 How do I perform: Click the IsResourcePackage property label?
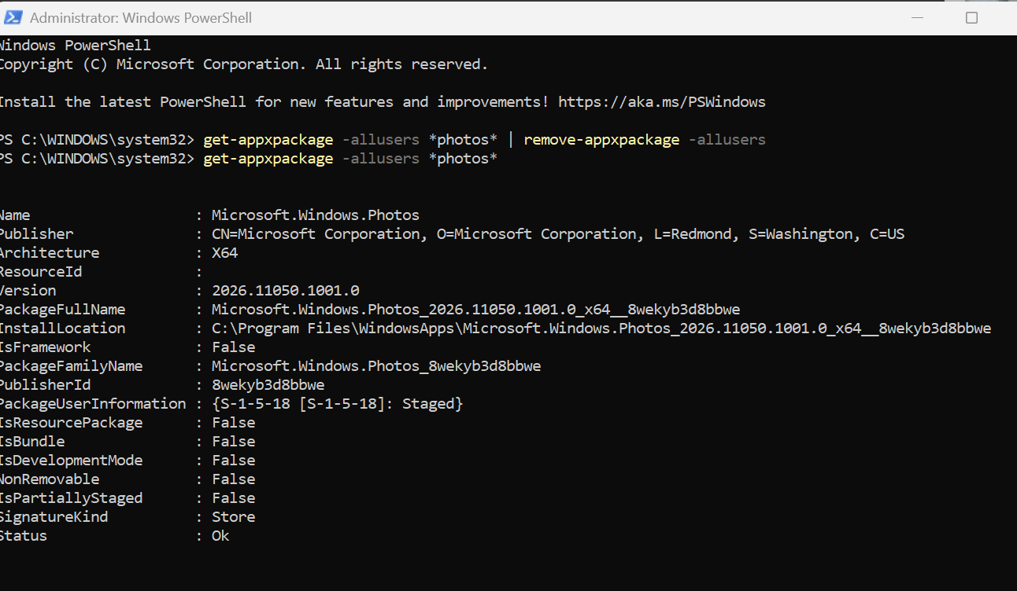[71, 423]
